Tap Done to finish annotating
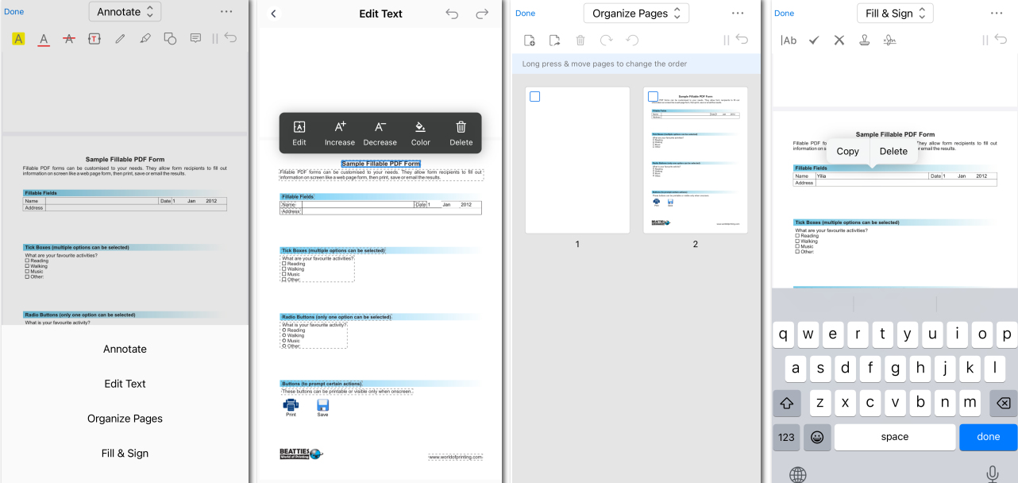Viewport: 1018px width, 483px height. [13, 12]
